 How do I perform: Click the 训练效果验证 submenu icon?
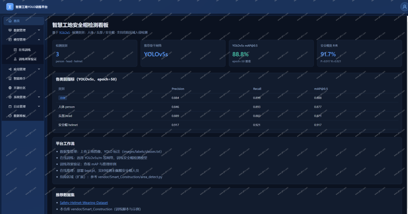point(15,59)
